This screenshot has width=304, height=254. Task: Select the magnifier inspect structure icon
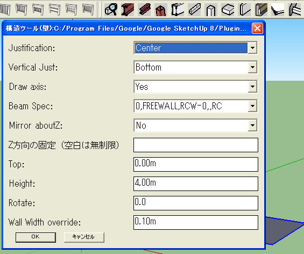(111, 10)
